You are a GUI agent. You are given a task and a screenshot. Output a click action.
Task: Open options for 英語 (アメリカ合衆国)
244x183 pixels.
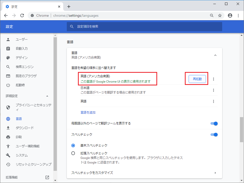214,79
